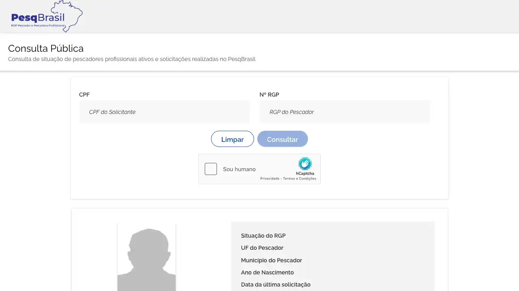
Task: Click the Consulta Pública page heading
Action: (x=45, y=48)
